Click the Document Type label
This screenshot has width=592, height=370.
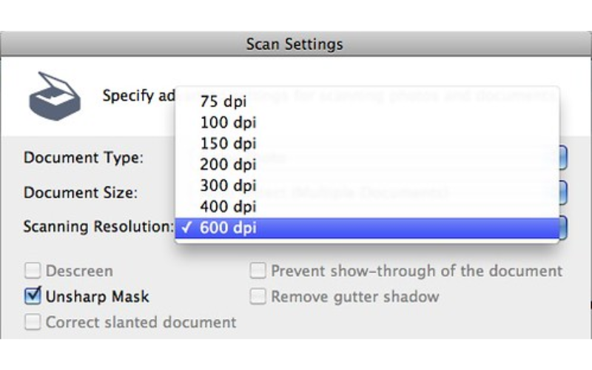click(x=84, y=158)
